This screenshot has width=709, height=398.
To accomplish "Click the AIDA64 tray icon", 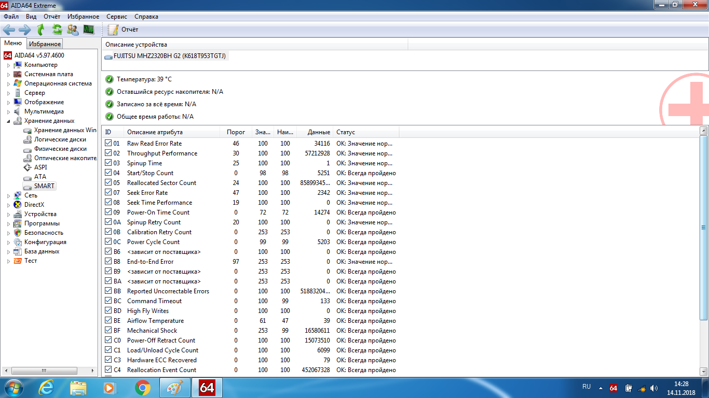I will tap(613, 388).
